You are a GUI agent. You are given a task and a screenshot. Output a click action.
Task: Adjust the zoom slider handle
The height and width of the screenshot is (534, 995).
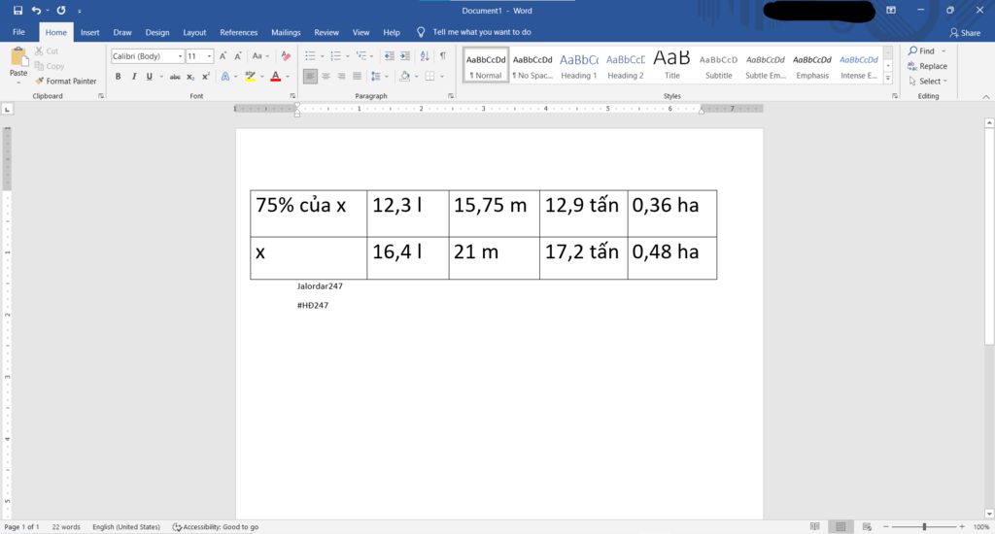[x=924, y=526]
